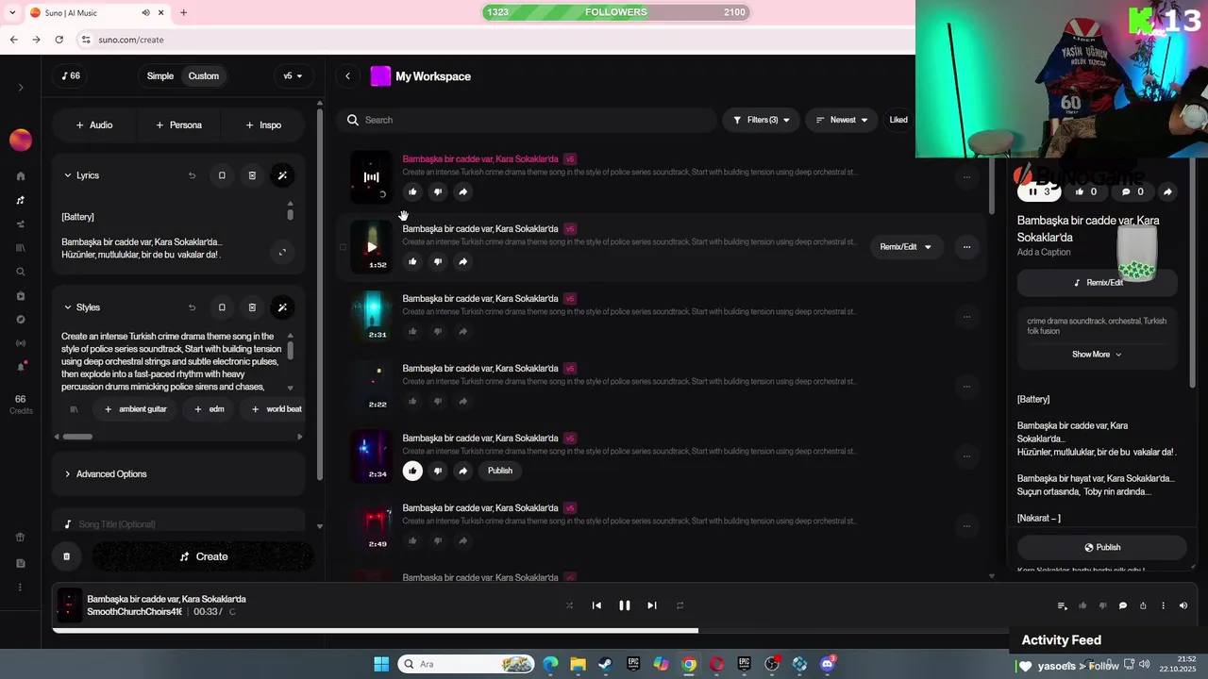
Task: Open the Filters (3) dropdown
Action: tap(762, 120)
